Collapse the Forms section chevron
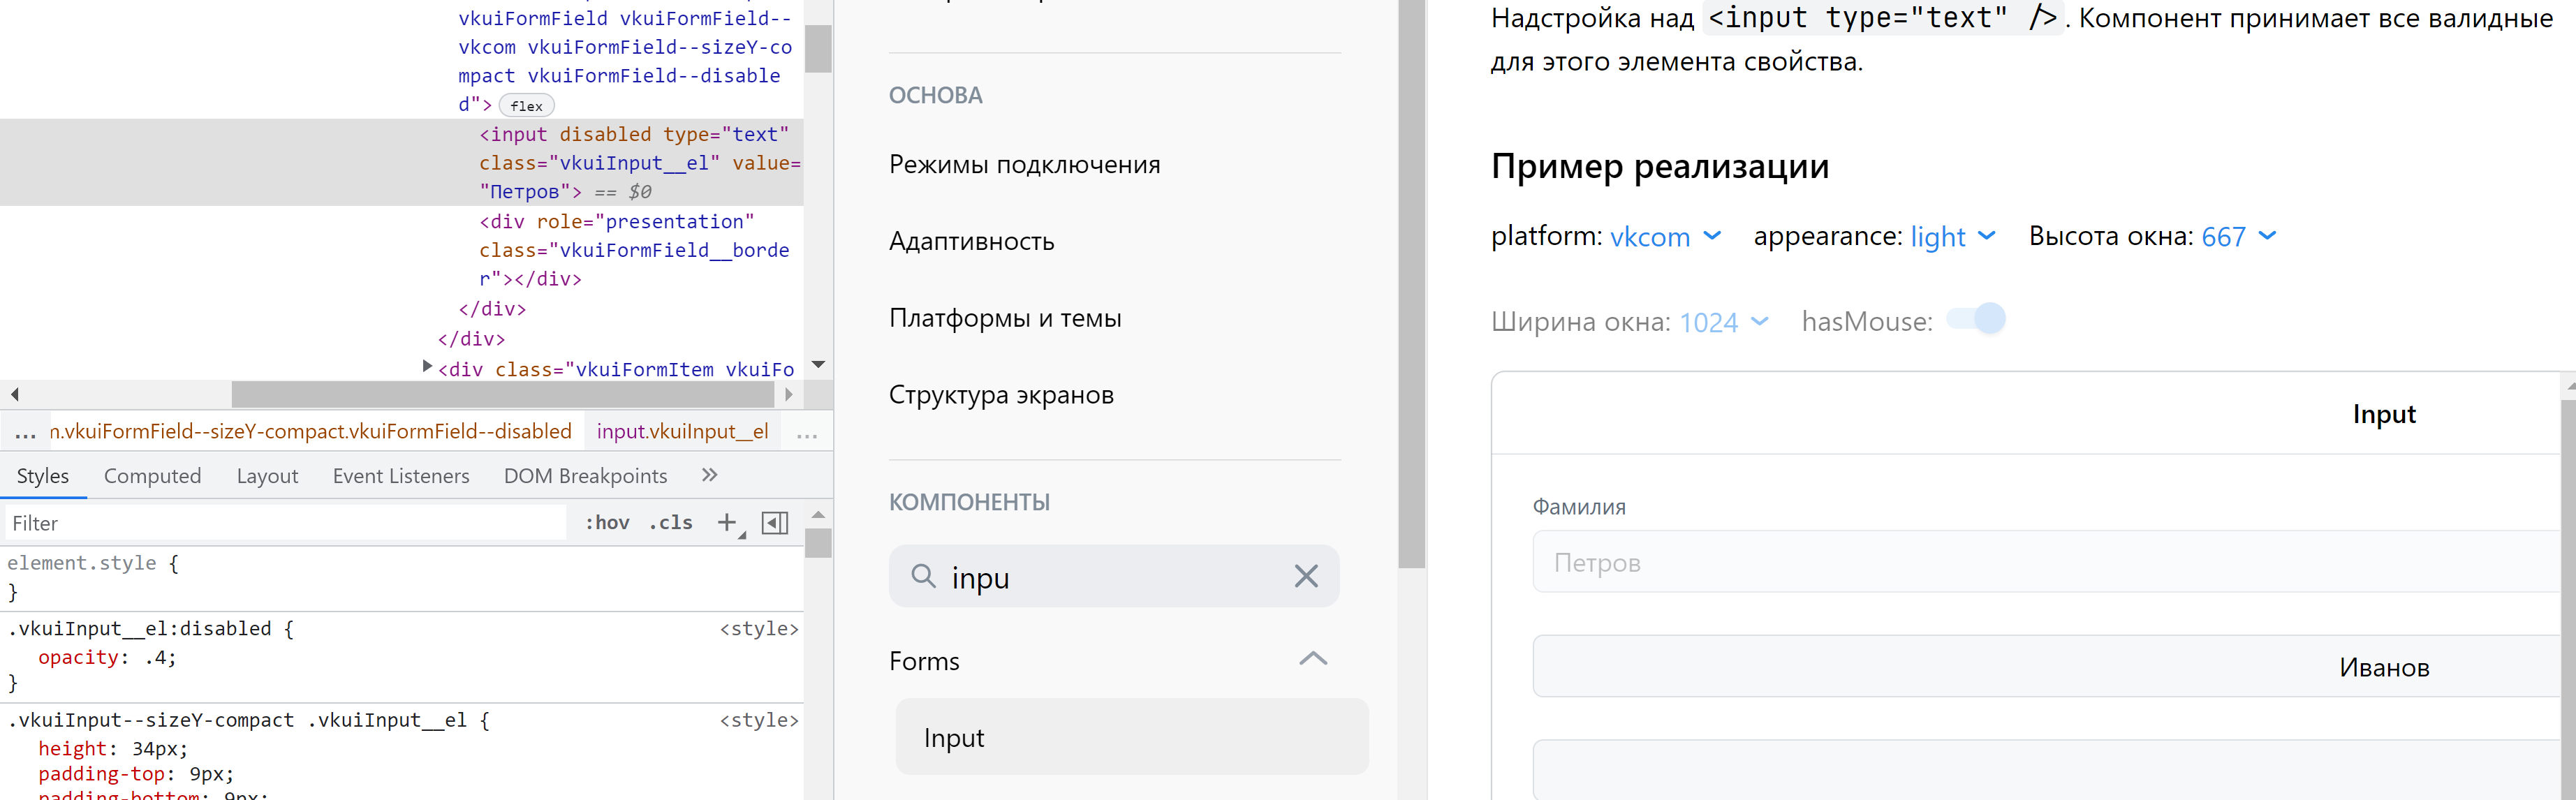Image resolution: width=2576 pixels, height=800 pixels. [x=1312, y=659]
